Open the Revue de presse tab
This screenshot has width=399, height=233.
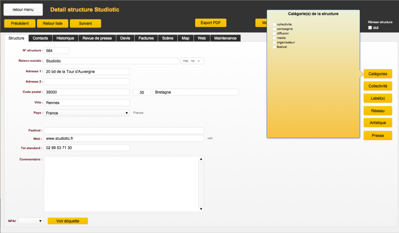click(97, 38)
